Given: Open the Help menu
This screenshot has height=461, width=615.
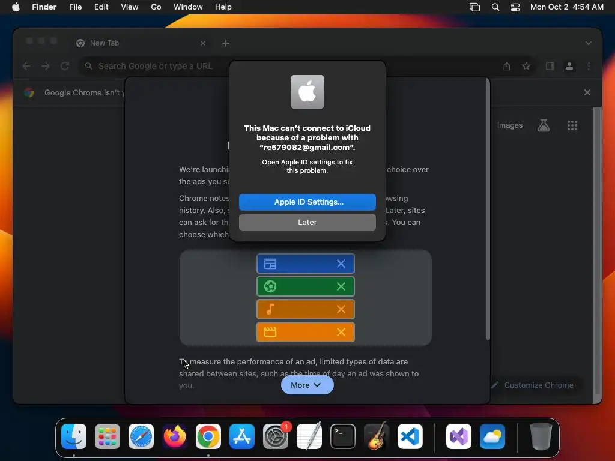Looking at the screenshot, I should 223,7.
